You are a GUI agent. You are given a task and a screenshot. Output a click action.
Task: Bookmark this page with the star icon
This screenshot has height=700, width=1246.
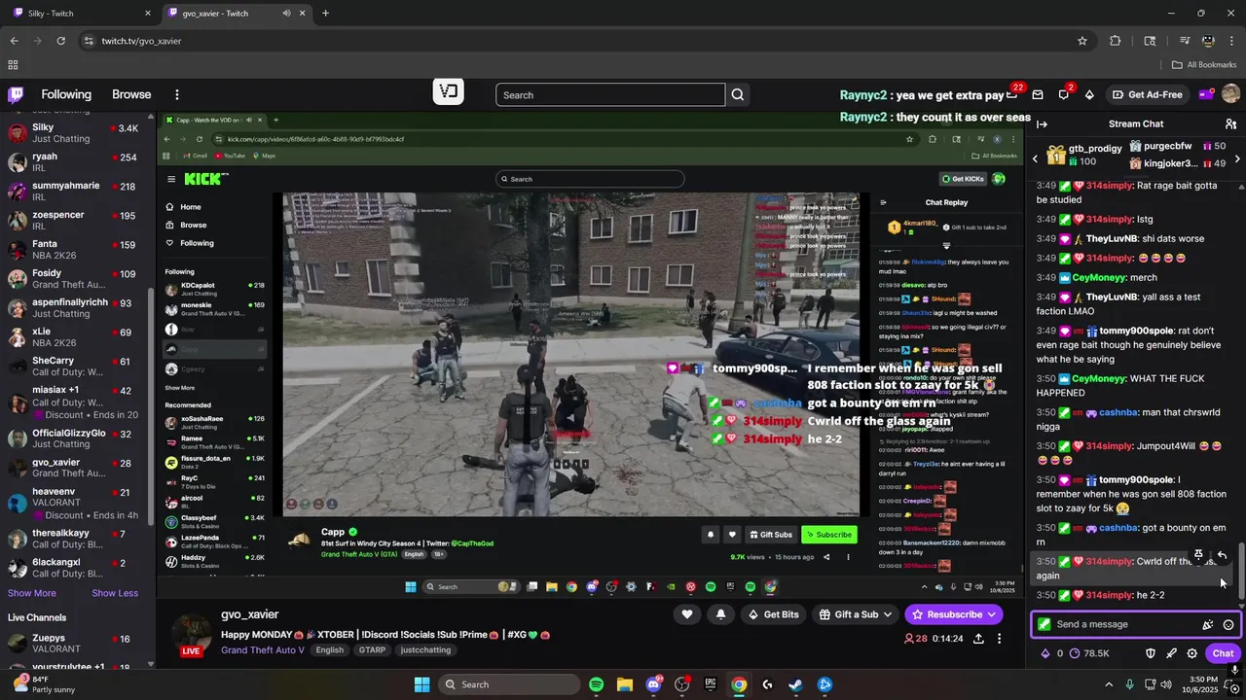point(1081,41)
